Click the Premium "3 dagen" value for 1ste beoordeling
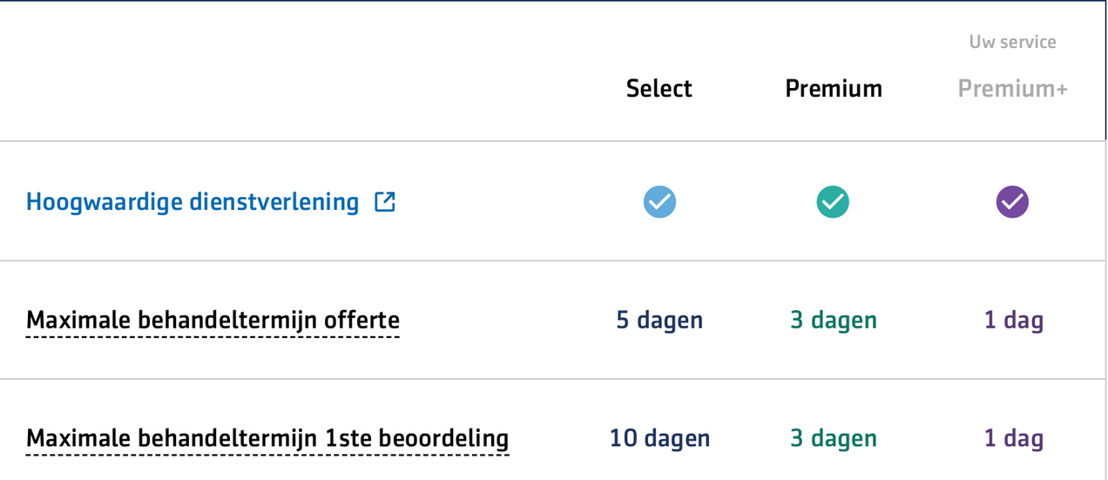This screenshot has height=480, width=1108. pos(834,438)
